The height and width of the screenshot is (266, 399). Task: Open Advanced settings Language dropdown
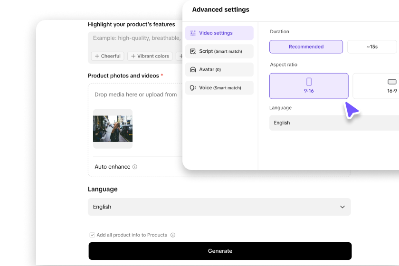pyautogui.click(x=332, y=123)
